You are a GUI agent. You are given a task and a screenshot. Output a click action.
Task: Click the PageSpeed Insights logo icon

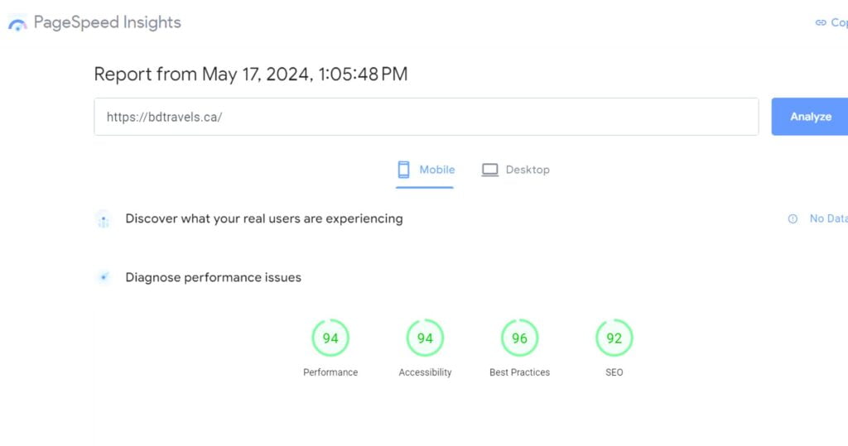pos(17,24)
